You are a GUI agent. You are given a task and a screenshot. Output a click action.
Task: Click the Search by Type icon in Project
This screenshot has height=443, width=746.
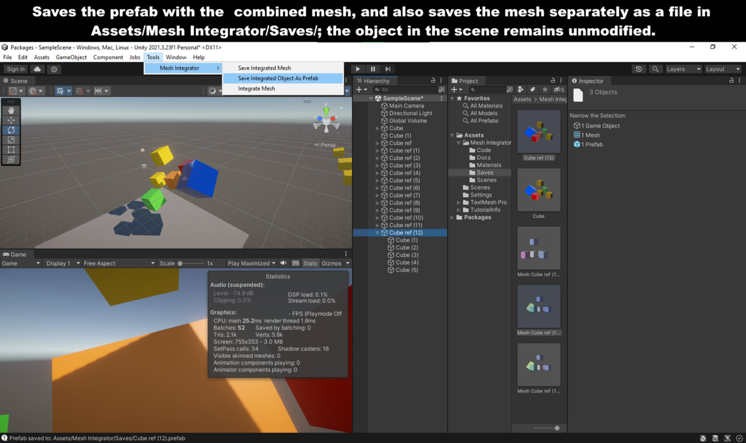521,89
